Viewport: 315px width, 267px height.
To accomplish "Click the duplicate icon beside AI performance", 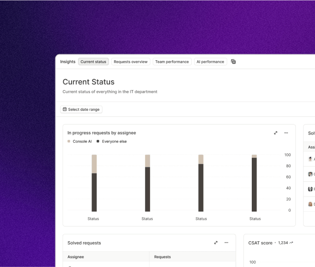I will click(x=233, y=62).
